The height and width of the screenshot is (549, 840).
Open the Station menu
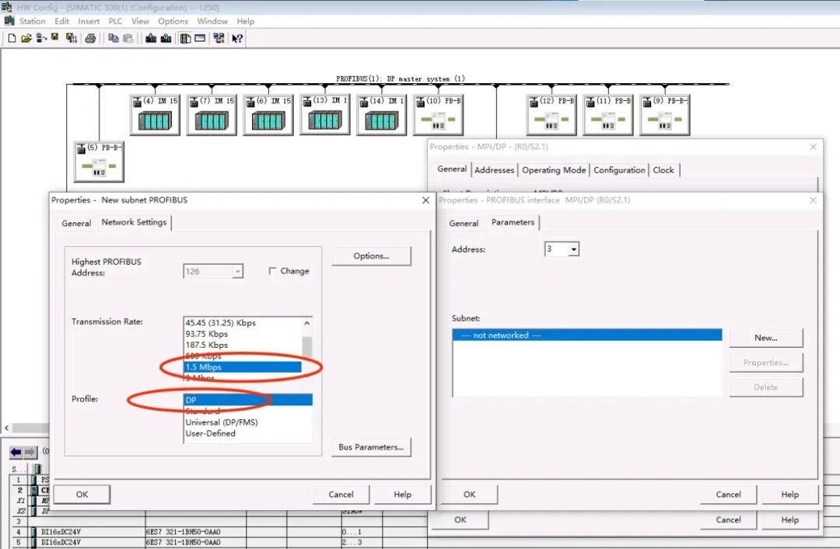(32, 22)
